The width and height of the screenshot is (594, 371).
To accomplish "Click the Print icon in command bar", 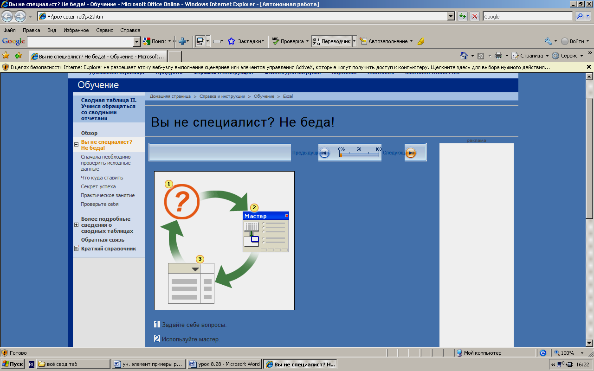I will 498,56.
